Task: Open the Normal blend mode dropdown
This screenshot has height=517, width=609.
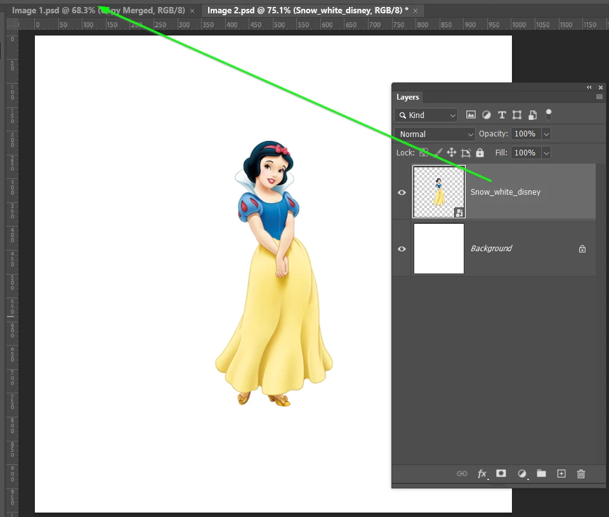Action: tap(435, 134)
